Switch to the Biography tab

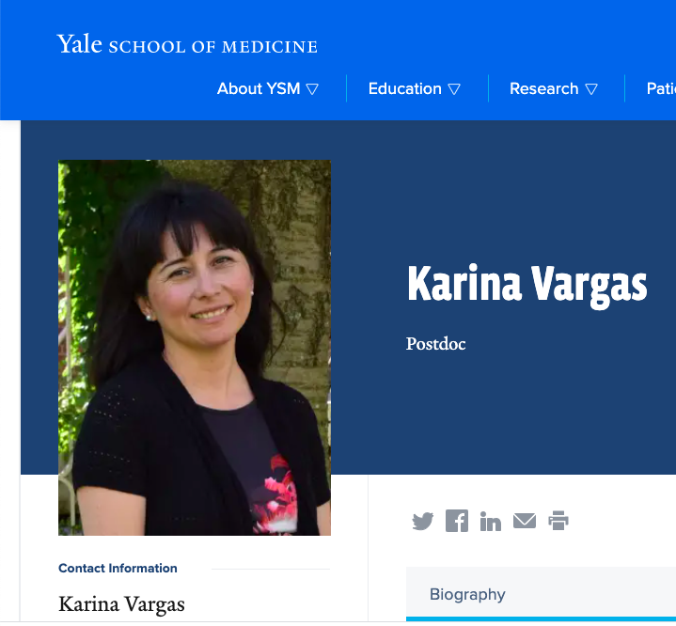467,594
